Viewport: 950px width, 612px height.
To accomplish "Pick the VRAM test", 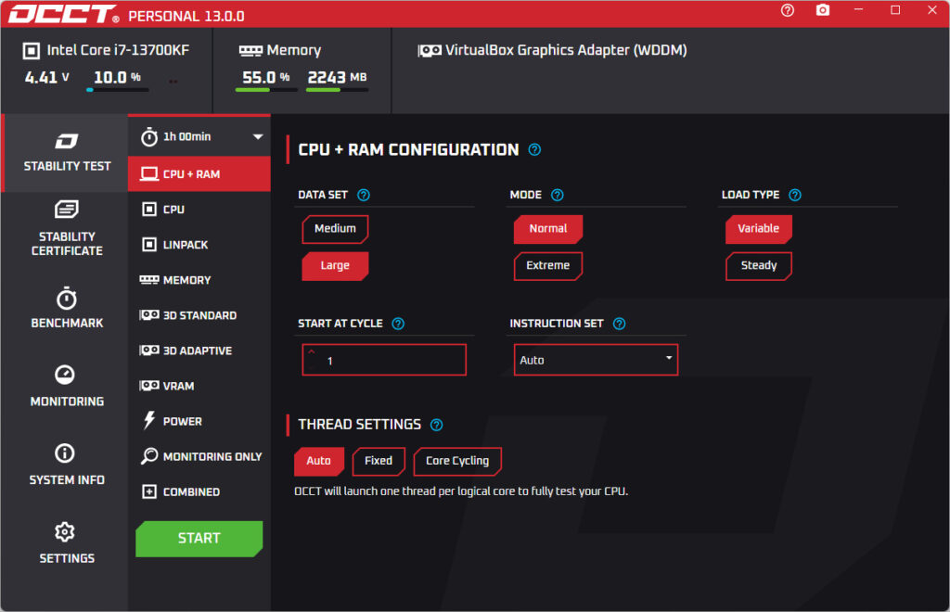I will 199,386.
